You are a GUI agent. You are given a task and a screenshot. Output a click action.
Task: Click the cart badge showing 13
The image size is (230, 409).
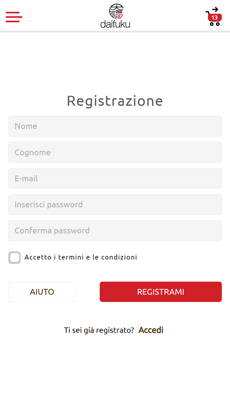coord(215,18)
